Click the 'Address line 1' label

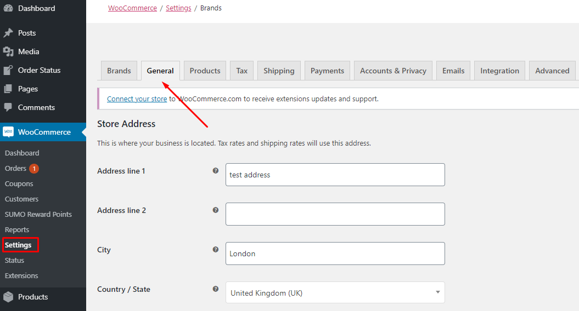pos(121,171)
